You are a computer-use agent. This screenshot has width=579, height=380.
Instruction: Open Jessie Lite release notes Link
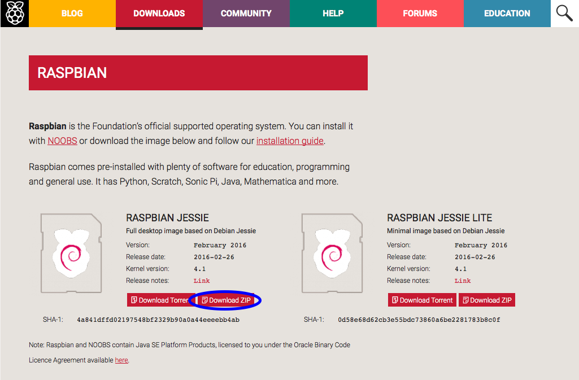(x=463, y=280)
